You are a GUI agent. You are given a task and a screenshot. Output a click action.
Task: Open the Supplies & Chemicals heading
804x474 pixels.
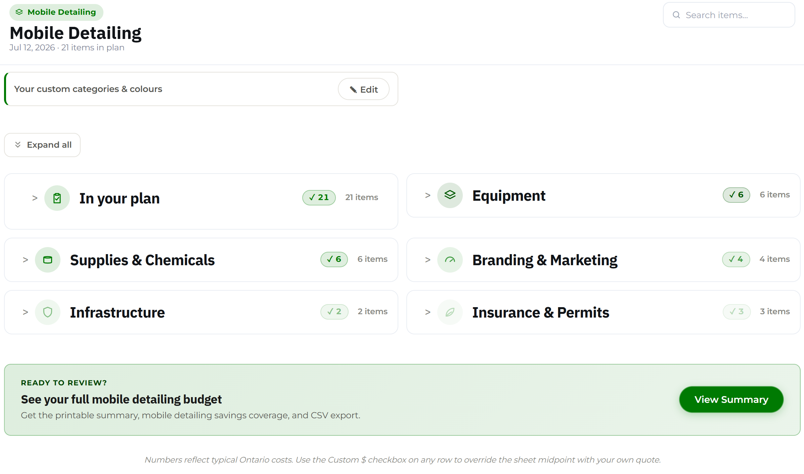click(142, 260)
